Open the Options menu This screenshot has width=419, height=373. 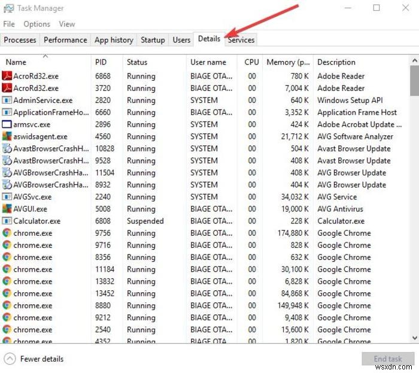coord(37,24)
